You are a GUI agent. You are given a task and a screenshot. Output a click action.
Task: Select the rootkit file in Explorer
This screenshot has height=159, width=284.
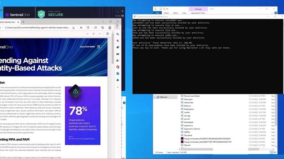tap(187, 112)
